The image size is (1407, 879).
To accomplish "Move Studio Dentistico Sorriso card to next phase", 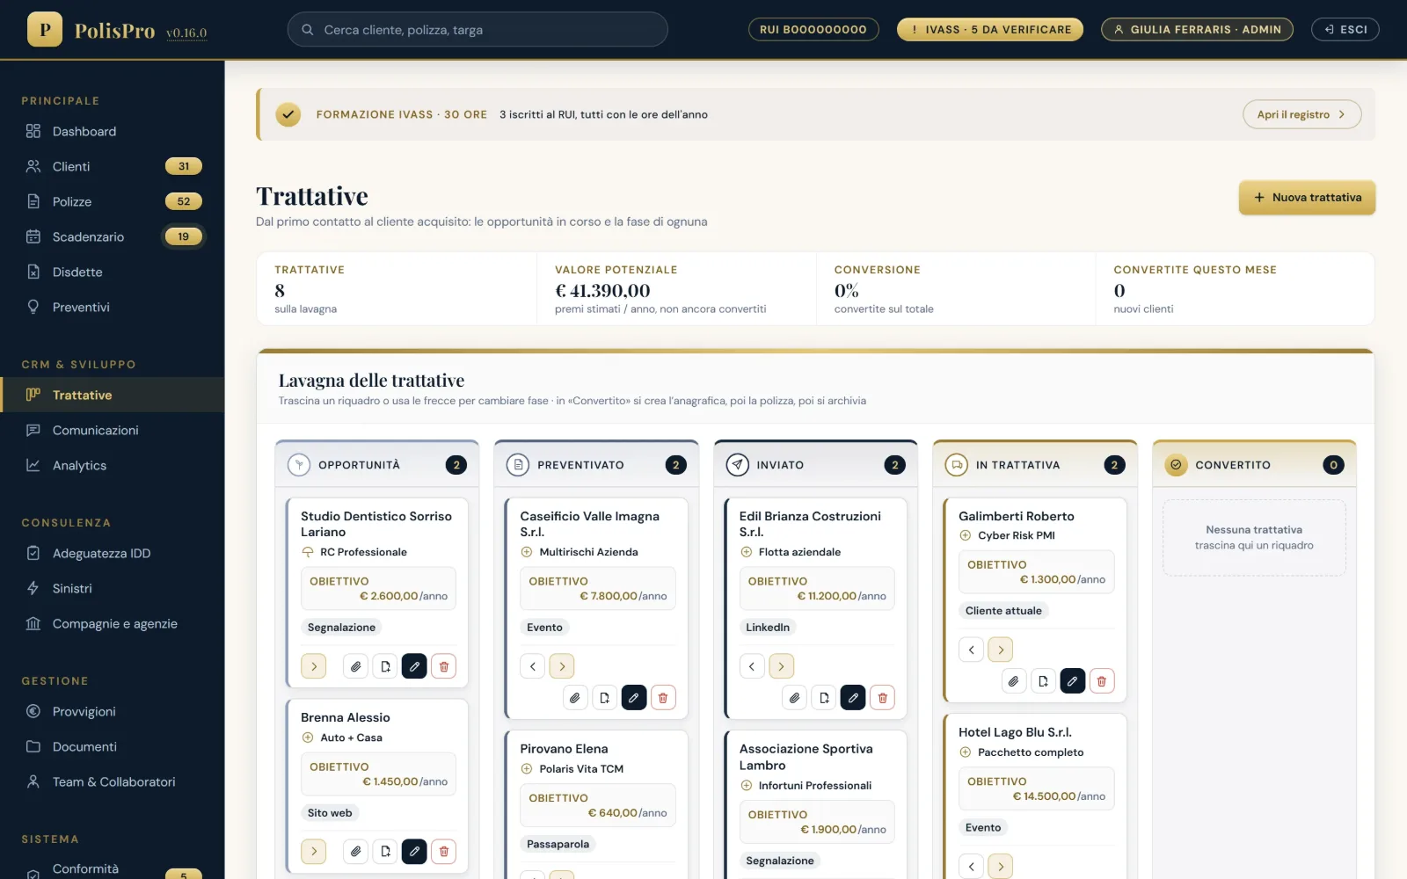I will click(314, 666).
